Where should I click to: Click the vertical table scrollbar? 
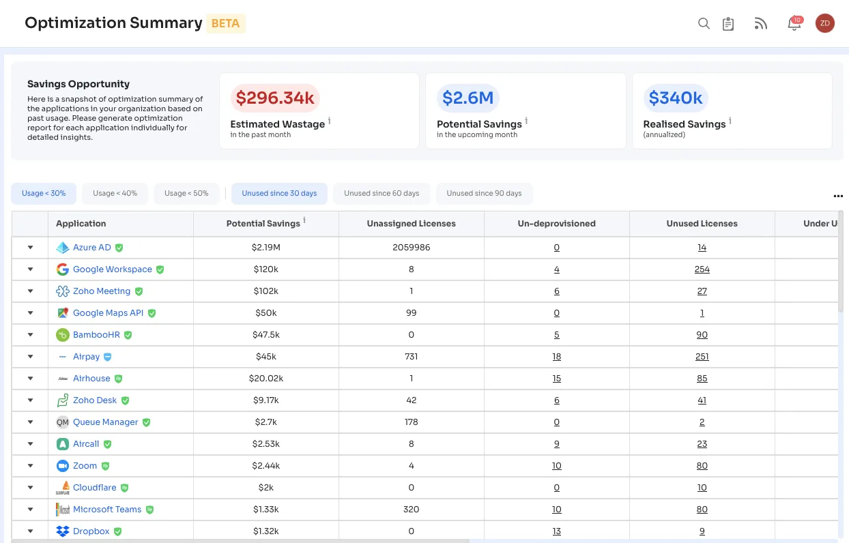[842, 263]
